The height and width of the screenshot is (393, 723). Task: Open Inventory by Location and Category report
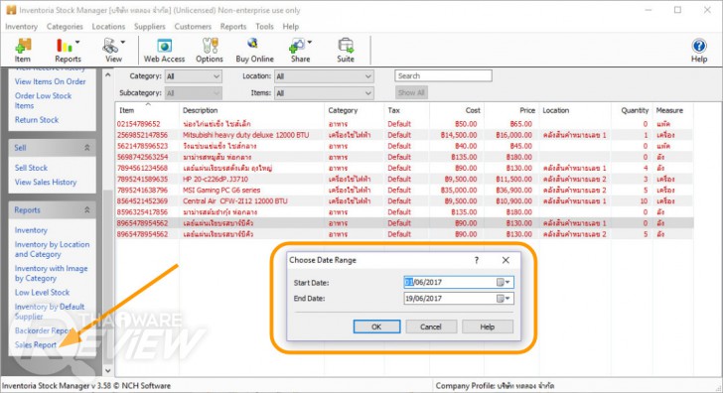pos(52,249)
